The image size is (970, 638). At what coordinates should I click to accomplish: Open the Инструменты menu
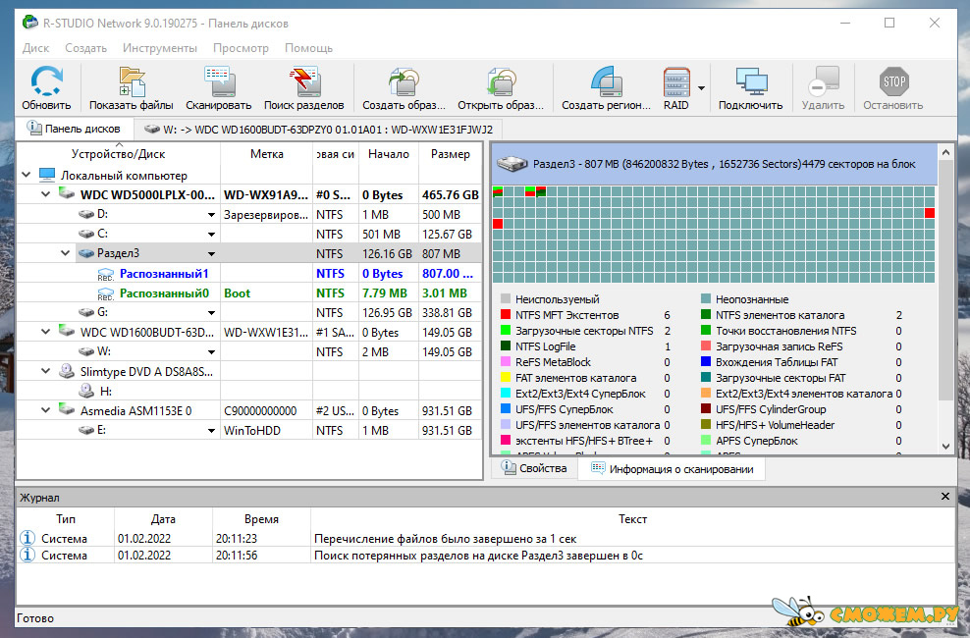click(x=160, y=48)
